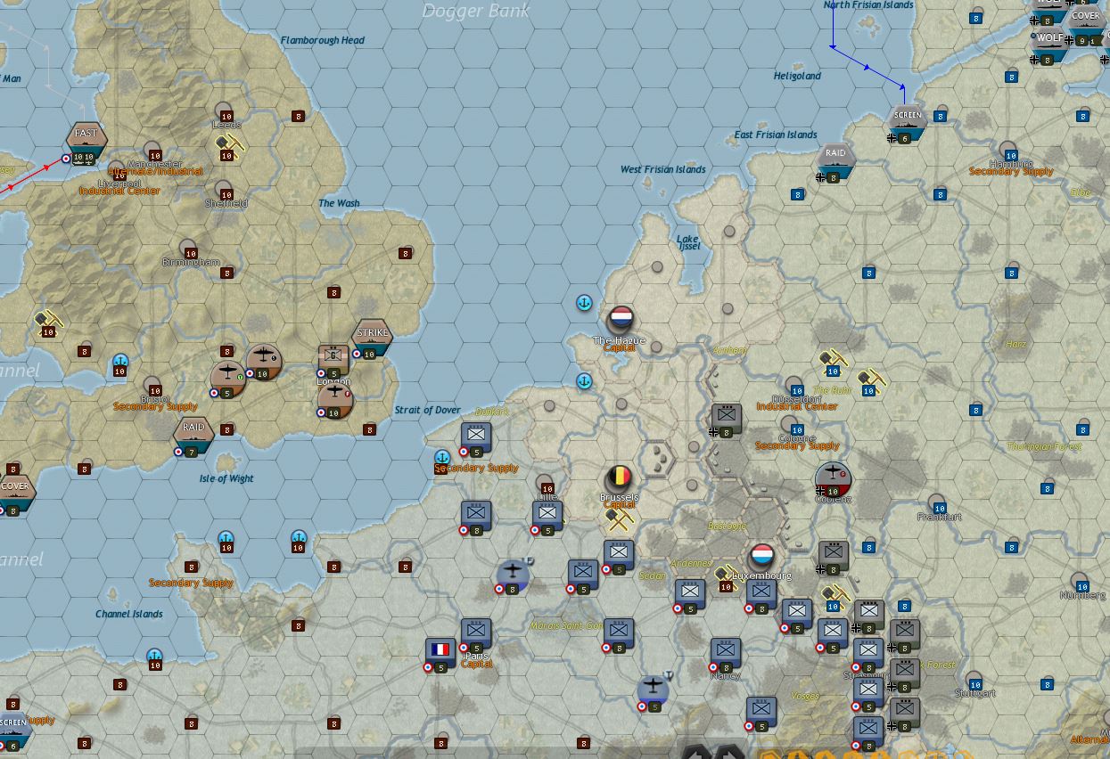Select the German aircraft at Coblenz

[834, 478]
